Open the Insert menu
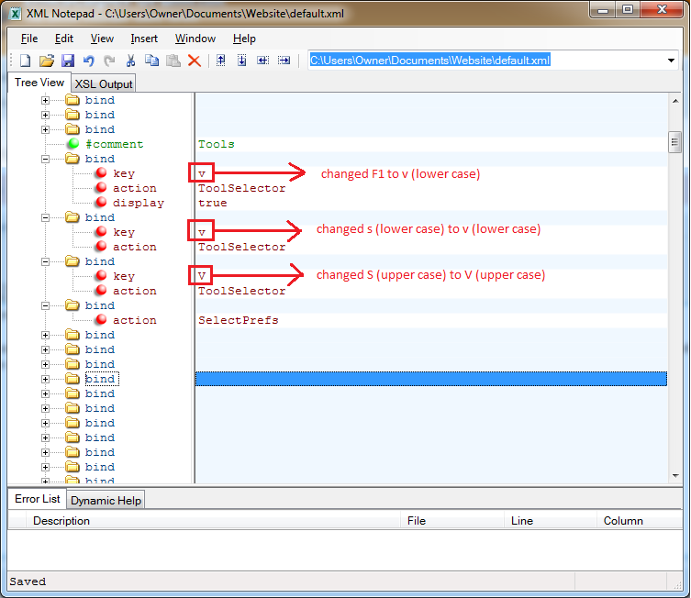The image size is (691, 598). (x=144, y=39)
